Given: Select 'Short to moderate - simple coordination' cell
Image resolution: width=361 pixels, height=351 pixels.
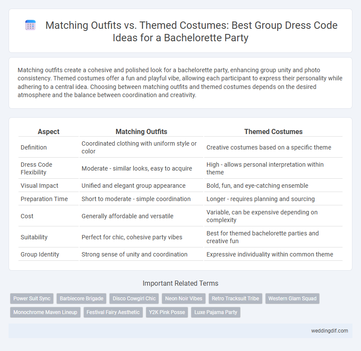Looking at the screenshot, I should 141,199.
